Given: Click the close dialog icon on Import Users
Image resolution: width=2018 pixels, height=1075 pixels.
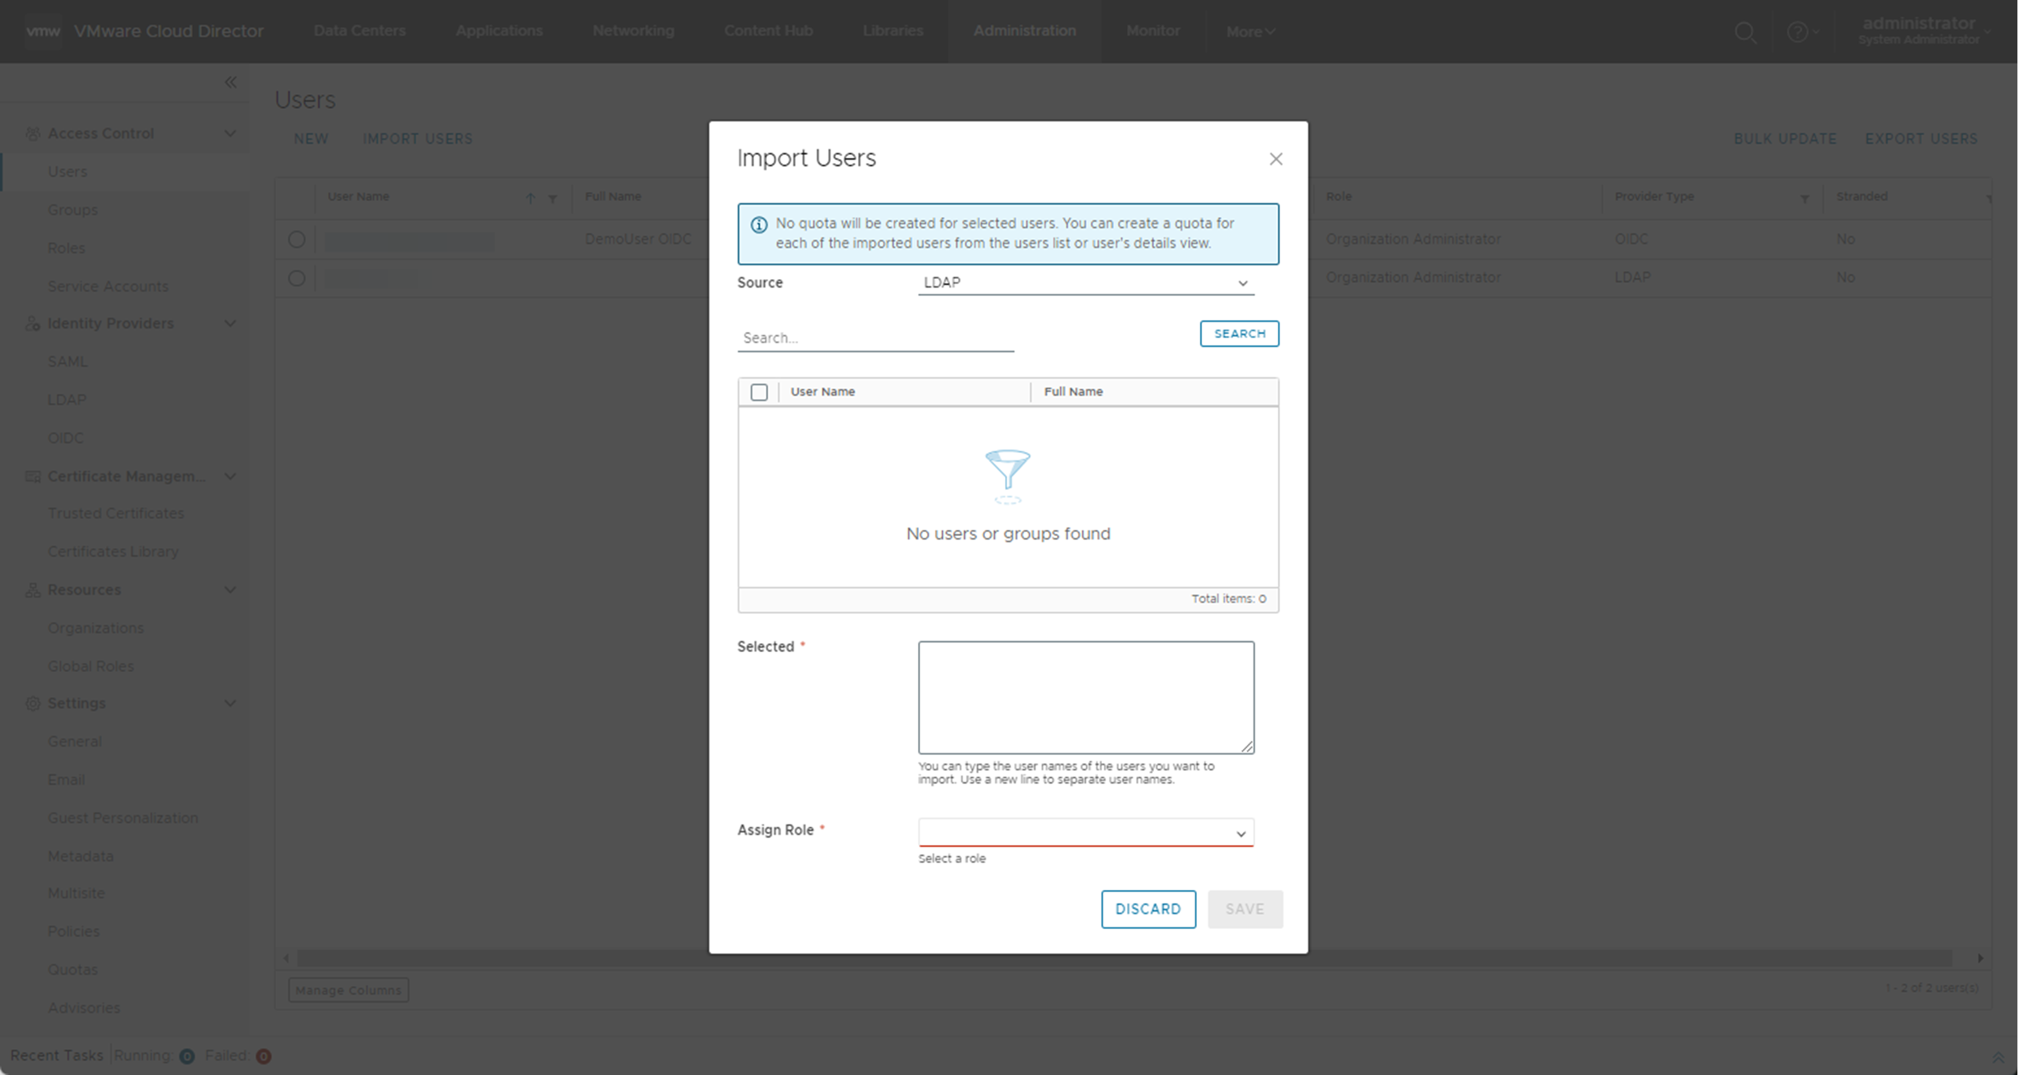Looking at the screenshot, I should click(1276, 159).
